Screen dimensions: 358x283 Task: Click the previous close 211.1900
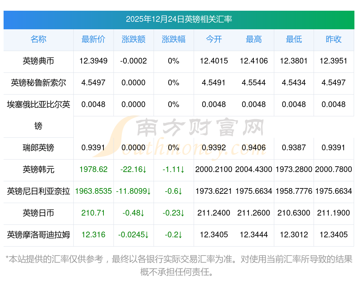pyautogui.click(x=334, y=213)
